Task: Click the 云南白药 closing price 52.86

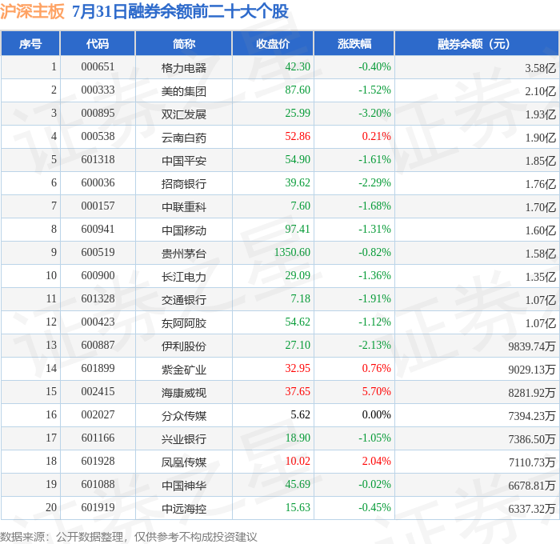Action: [298, 136]
